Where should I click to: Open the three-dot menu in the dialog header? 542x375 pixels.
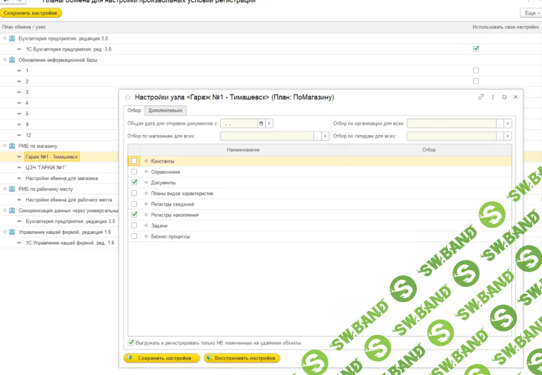tap(493, 97)
